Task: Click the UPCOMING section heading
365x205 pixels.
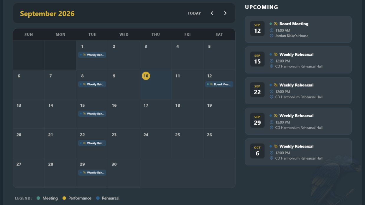Action: [262, 7]
